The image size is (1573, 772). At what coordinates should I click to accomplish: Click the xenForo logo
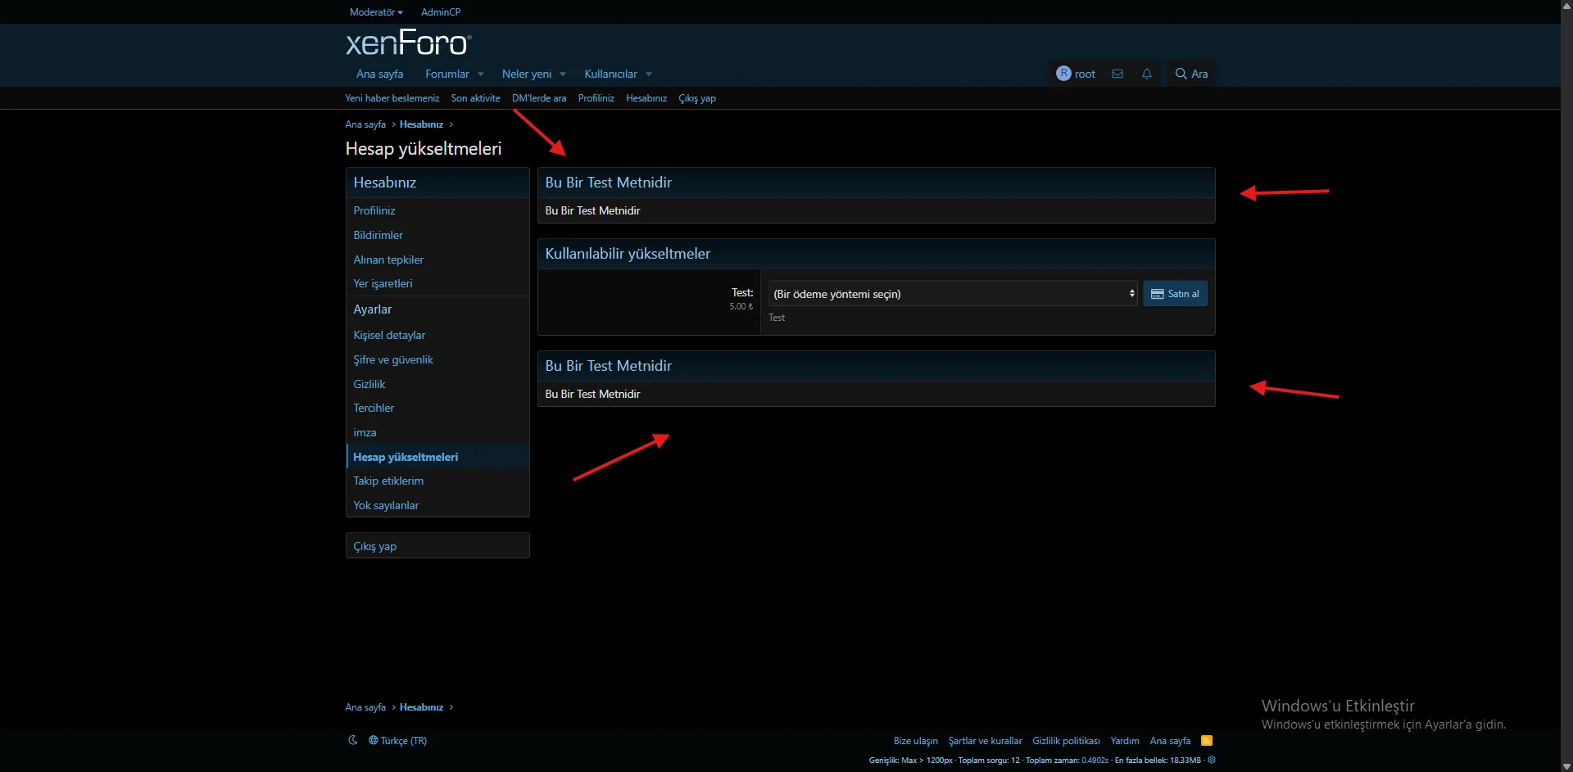pyautogui.click(x=408, y=43)
